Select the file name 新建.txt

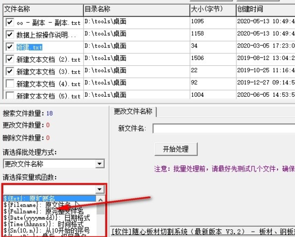(29, 47)
